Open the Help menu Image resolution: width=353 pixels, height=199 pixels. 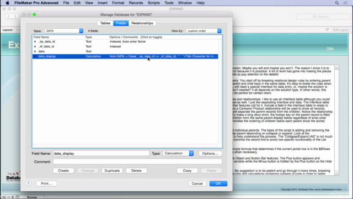click(200, 3)
